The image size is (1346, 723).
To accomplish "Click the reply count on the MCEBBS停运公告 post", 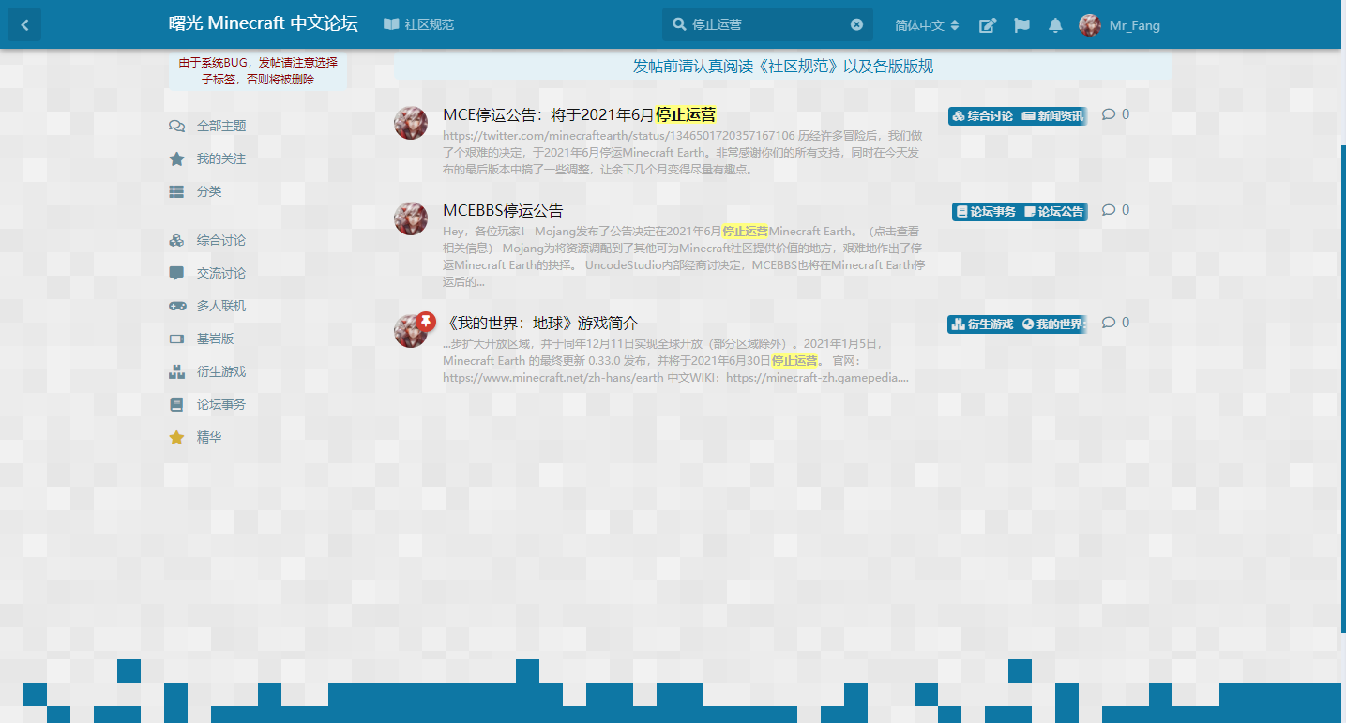I will 1115,210.
